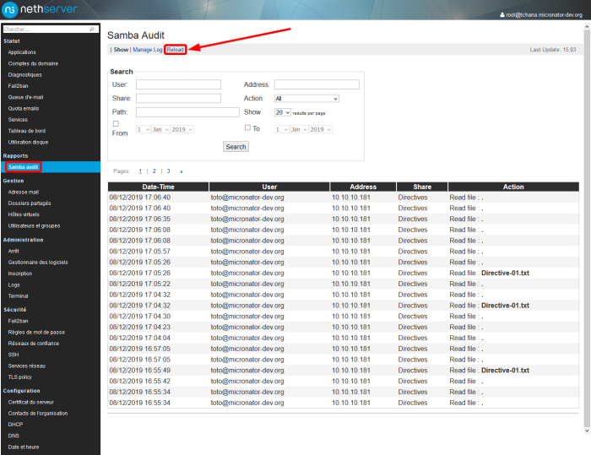Go to results page 2
This screenshot has height=455, width=591.
[x=155, y=171]
